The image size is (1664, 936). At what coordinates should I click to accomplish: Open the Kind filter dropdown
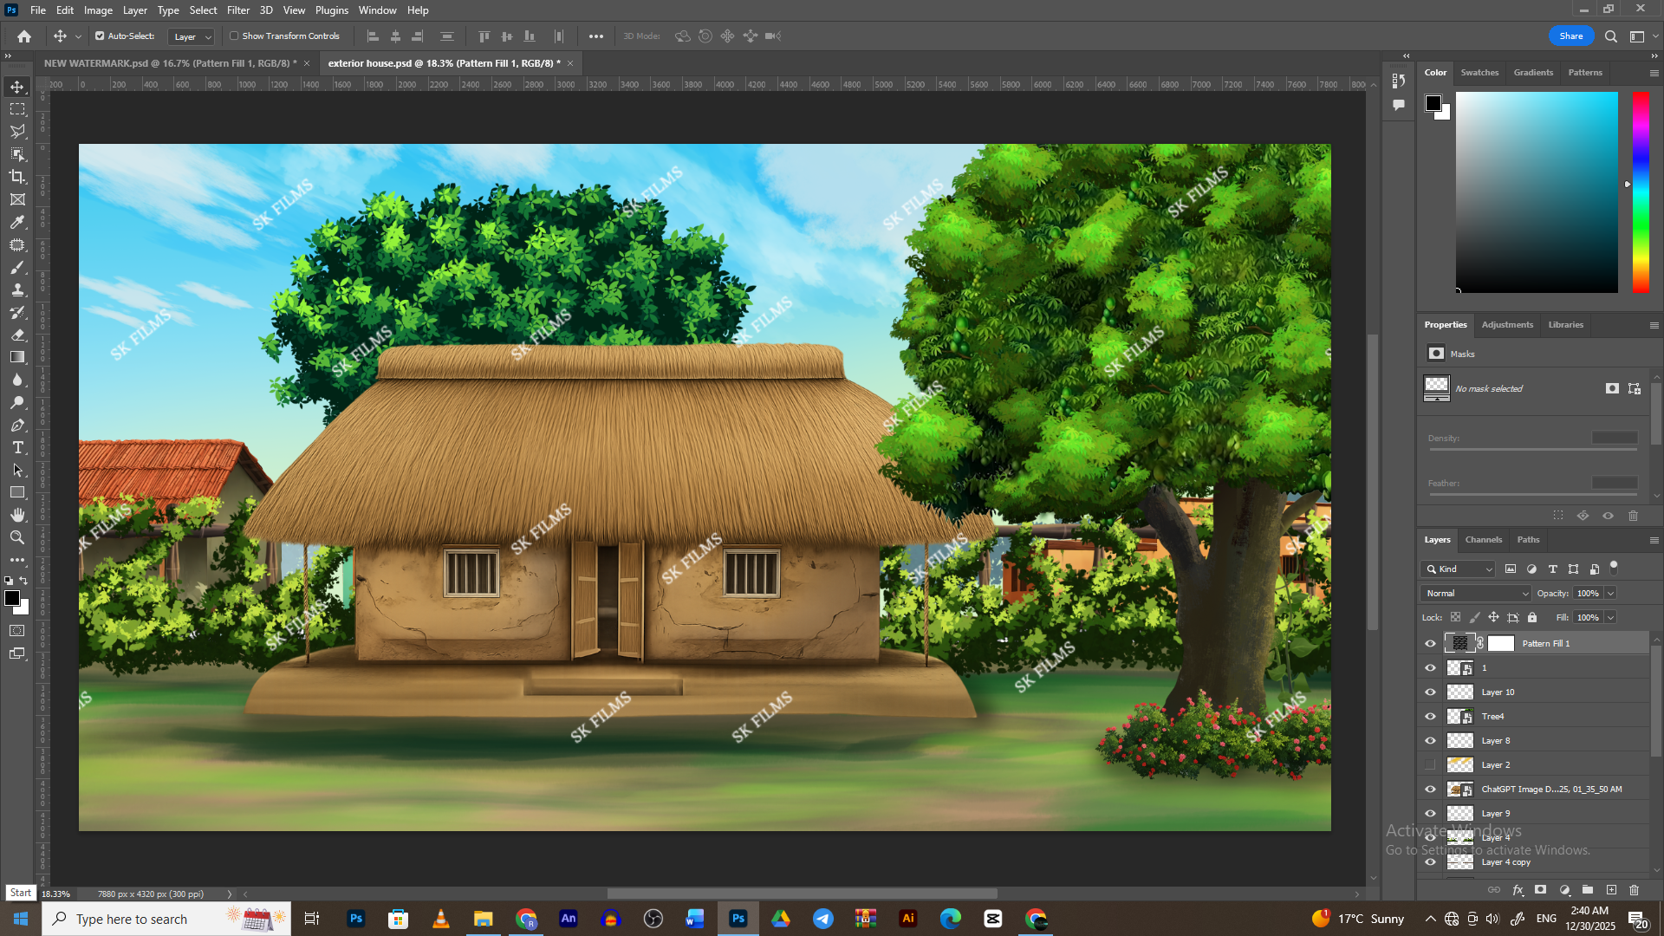point(1458,569)
